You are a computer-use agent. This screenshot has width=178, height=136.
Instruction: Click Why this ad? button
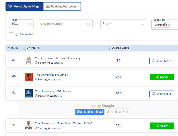(x=117, y=112)
